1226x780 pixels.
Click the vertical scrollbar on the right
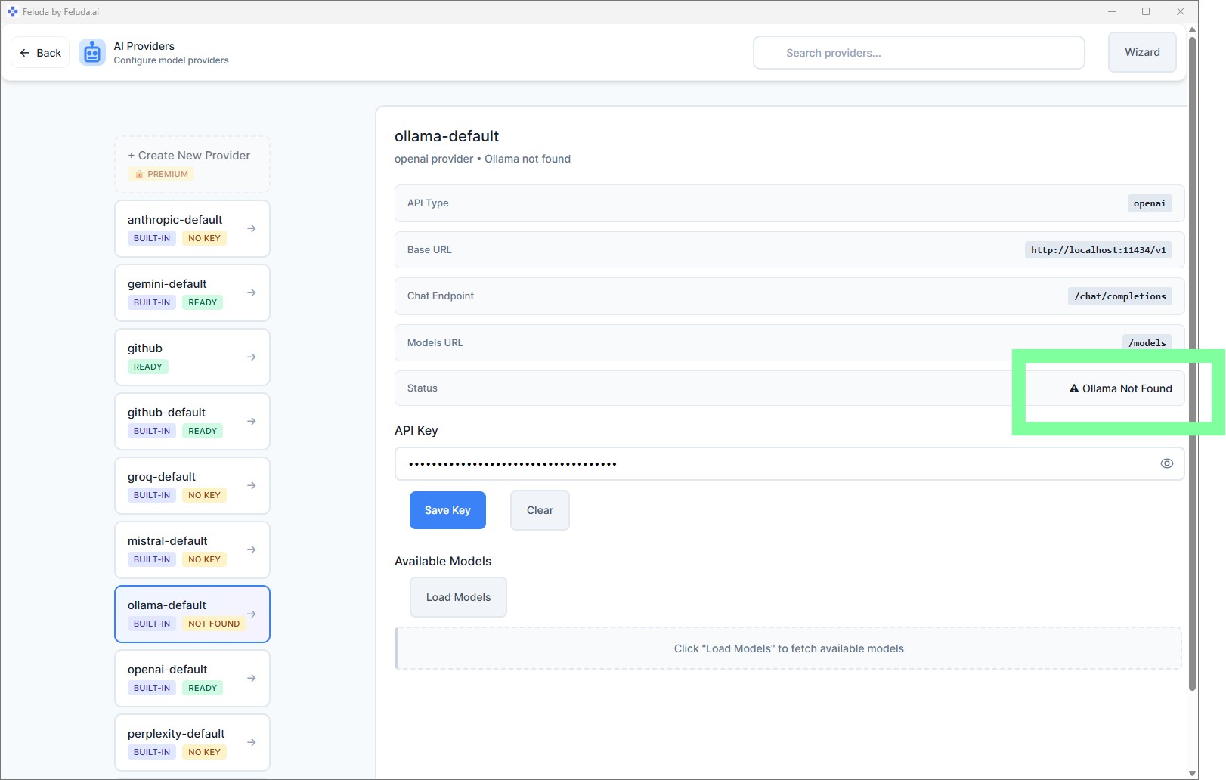(x=1192, y=363)
